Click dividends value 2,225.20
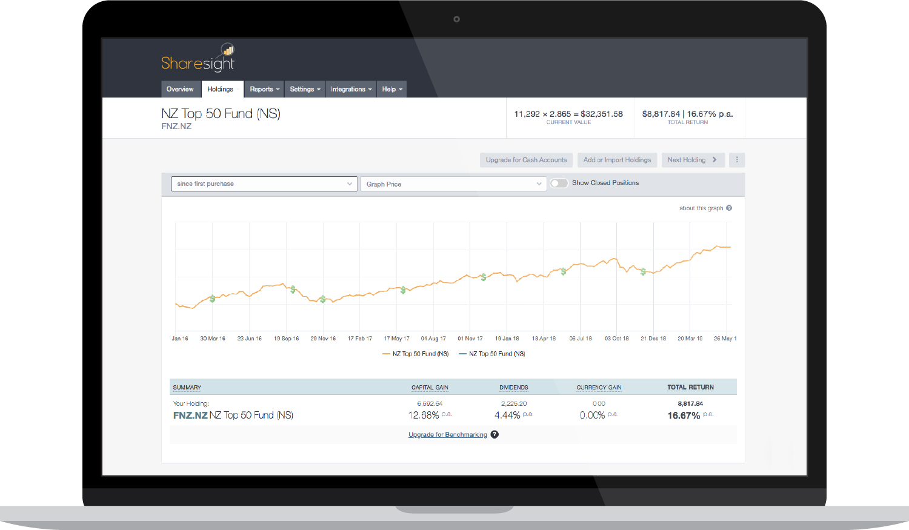The height and width of the screenshot is (530, 909). pyautogui.click(x=514, y=403)
